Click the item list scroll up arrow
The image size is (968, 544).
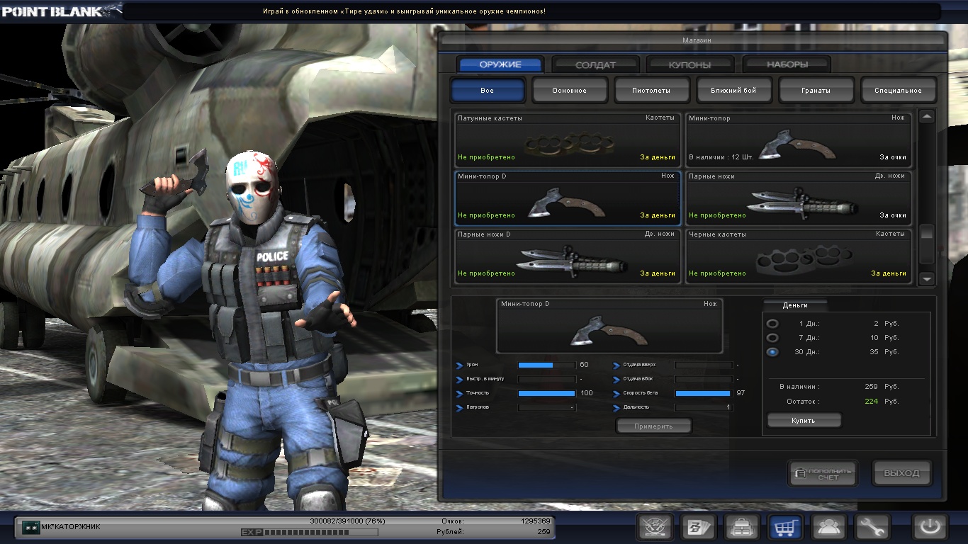click(x=927, y=116)
